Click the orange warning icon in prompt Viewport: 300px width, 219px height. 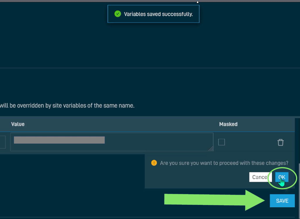[154, 163]
